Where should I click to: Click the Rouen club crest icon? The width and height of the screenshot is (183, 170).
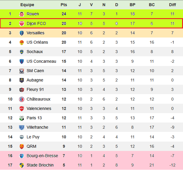coord(21,14)
